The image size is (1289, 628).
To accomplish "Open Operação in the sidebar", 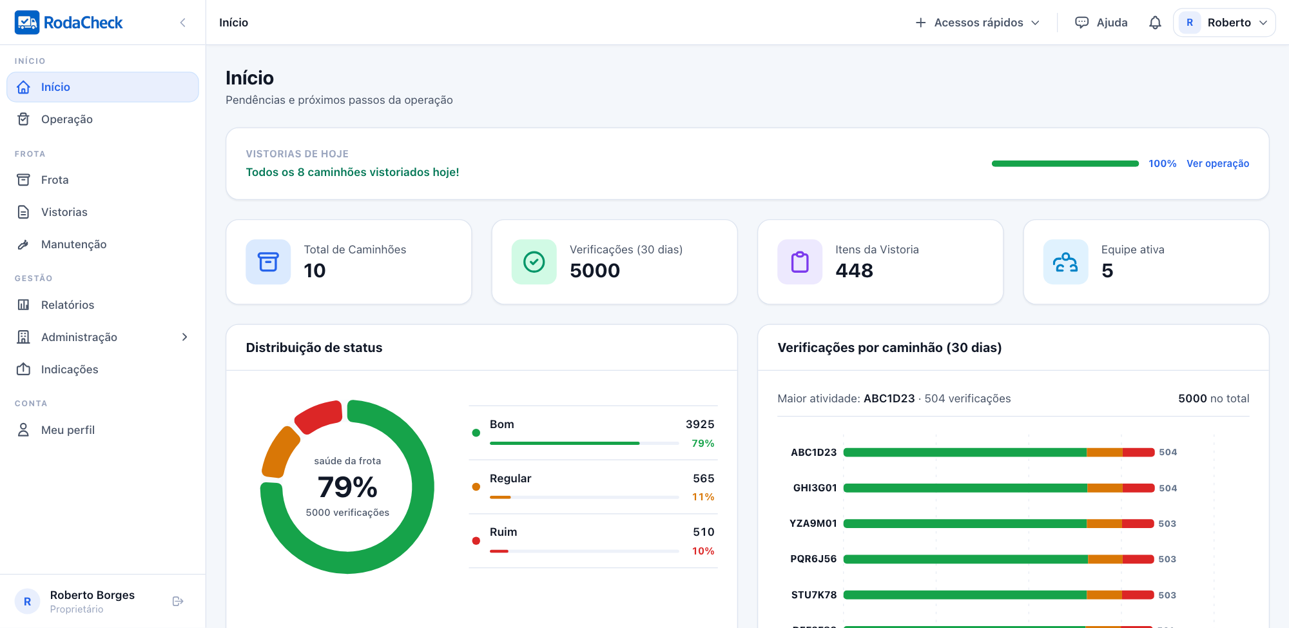I will coord(102,119).
